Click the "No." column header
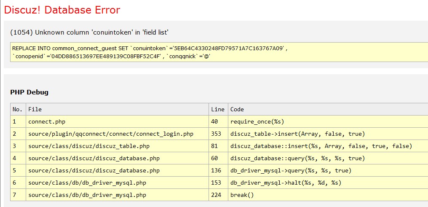 coord(17,109)
